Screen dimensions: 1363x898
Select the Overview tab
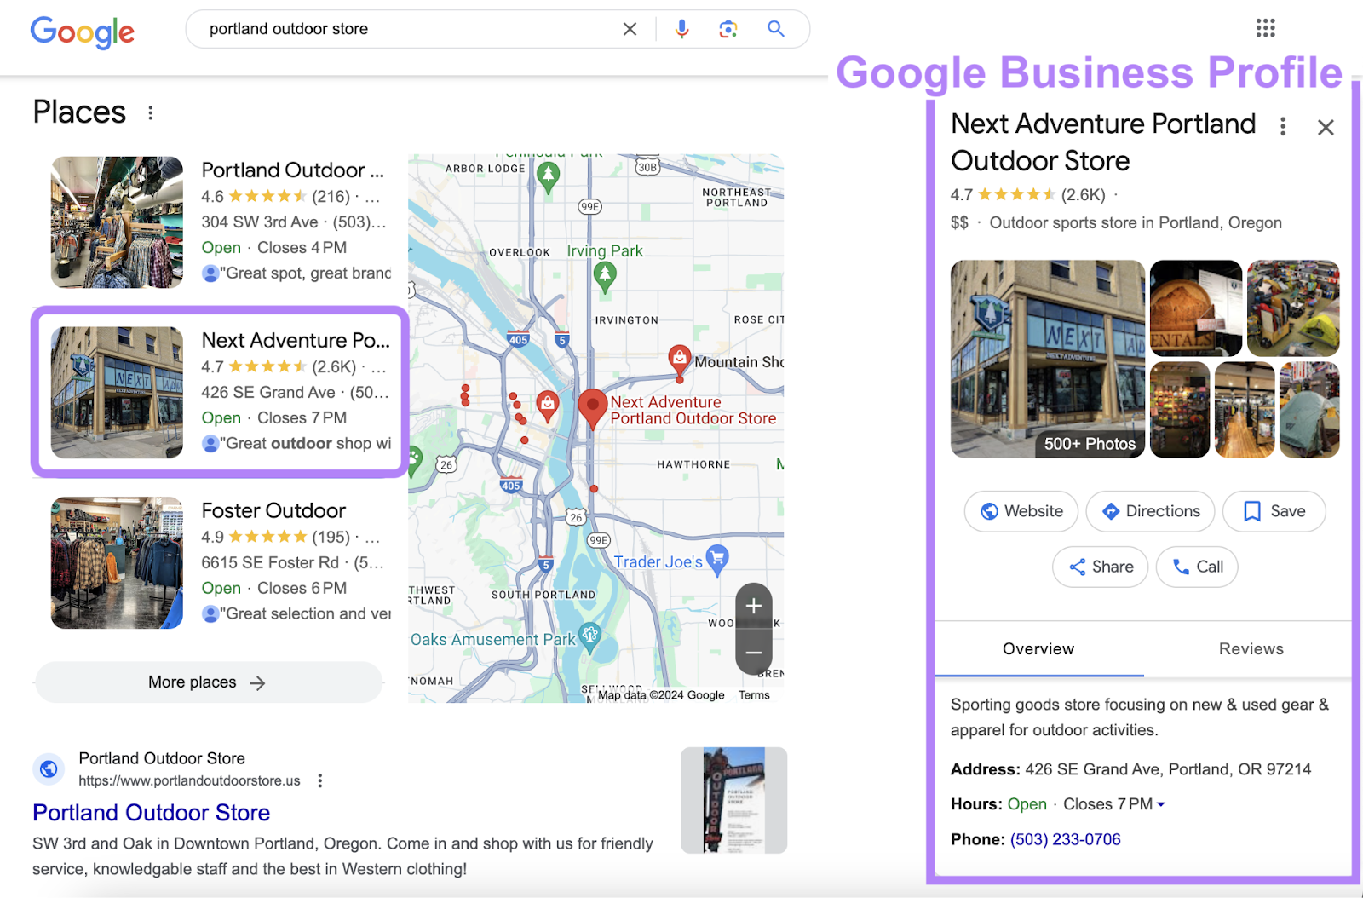[x=1037, y=648]
